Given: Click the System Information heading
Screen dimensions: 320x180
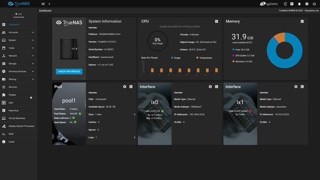Looking at the screenshot, I should 105,21.
